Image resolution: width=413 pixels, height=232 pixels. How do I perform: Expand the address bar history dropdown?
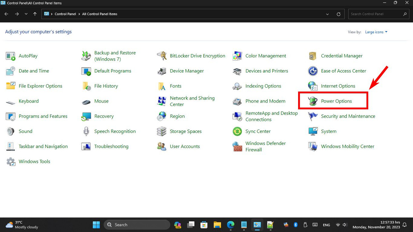tap(327, 14)
